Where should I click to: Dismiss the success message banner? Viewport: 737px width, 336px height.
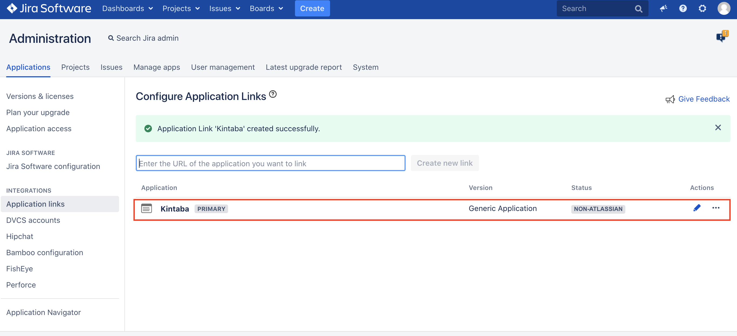point(718,127)
